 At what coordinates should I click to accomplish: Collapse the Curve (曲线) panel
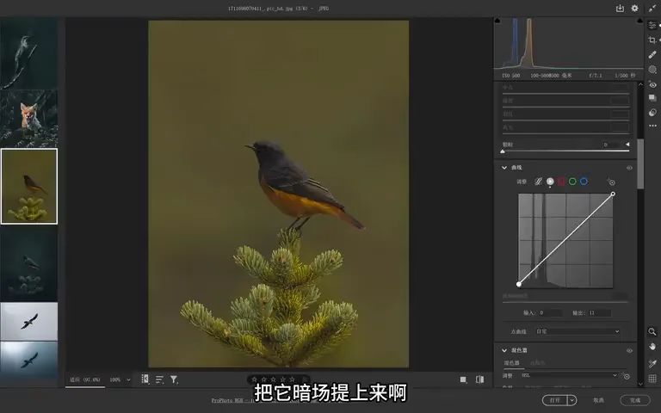point(504,168)
